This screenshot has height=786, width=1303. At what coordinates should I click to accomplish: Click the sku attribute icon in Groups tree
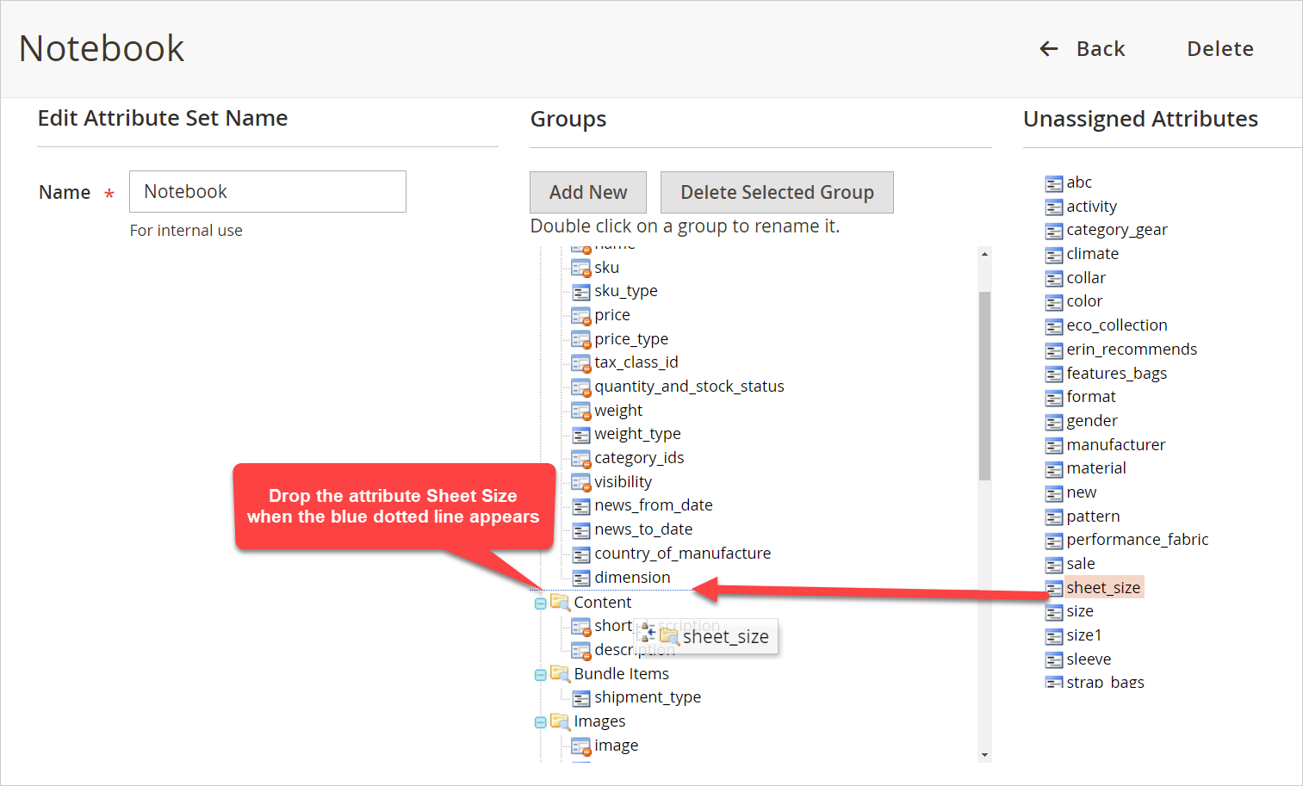tap(580, 267)
